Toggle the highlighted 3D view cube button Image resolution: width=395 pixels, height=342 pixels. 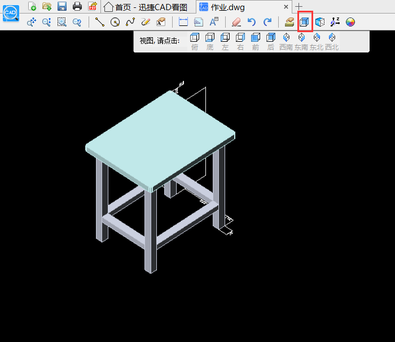click(x=305, y=22)
